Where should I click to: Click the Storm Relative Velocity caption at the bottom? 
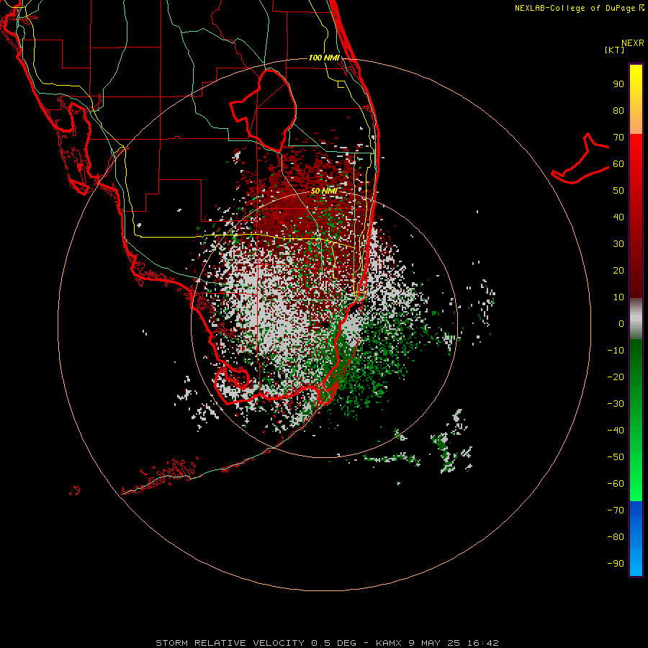pyautogui.click(x=327, y=643)
